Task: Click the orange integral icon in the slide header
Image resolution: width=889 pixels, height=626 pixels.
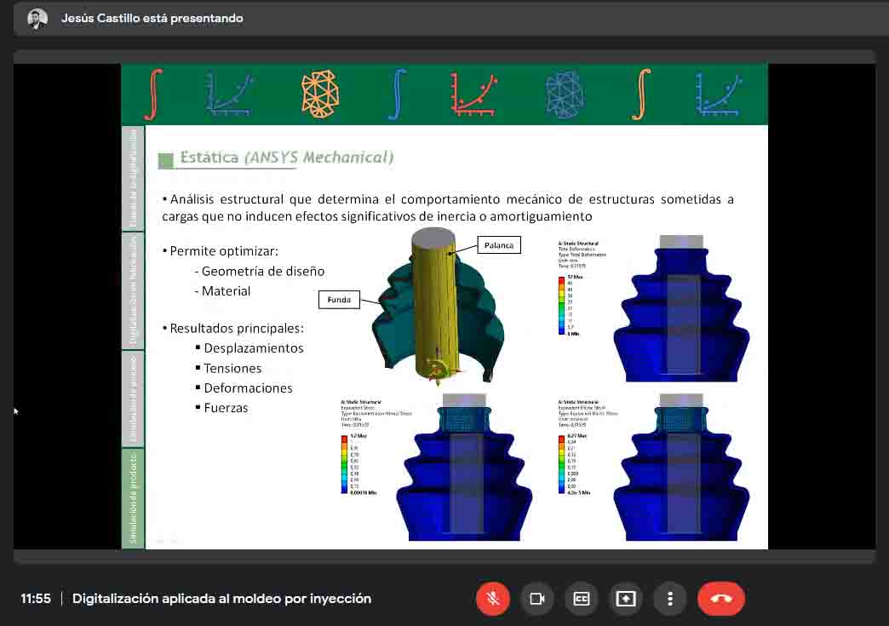Action: click(x=641, y=95)
